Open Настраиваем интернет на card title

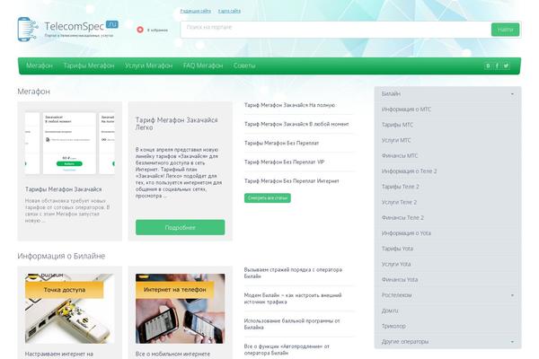tap(59, 354)
